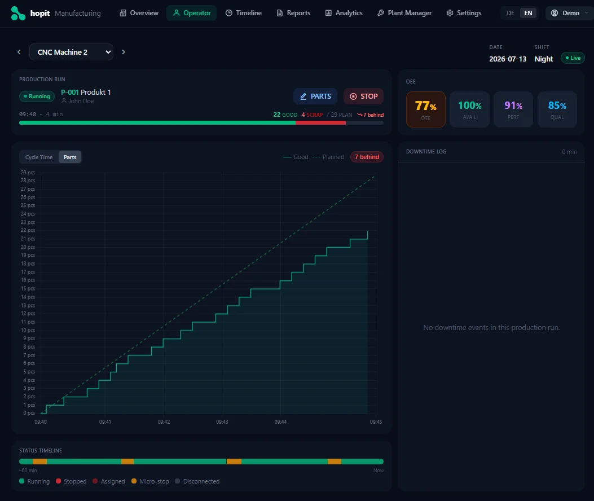The image size is (594, 501).
Task: Click the Running legend green dot
Action: point(21,481)
